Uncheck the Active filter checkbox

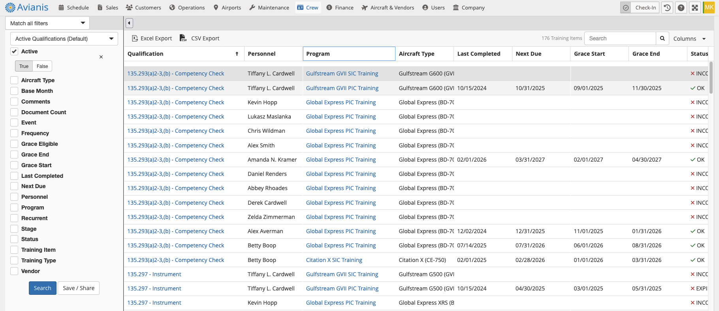pos(14,51)
